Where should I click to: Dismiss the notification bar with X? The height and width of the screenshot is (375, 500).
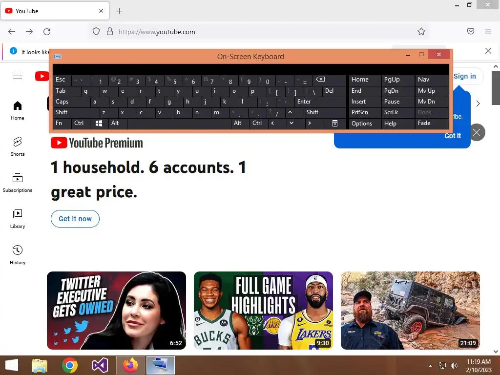click(x=488, y=51)
